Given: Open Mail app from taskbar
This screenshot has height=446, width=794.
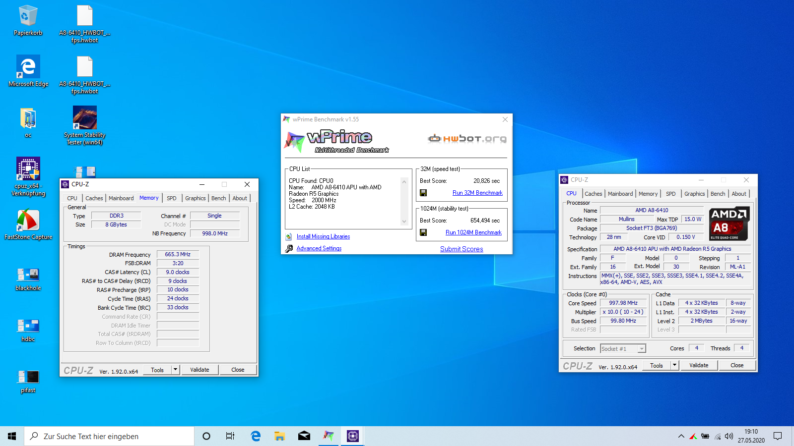Looking at the screenshot, I should click(304, 436).
